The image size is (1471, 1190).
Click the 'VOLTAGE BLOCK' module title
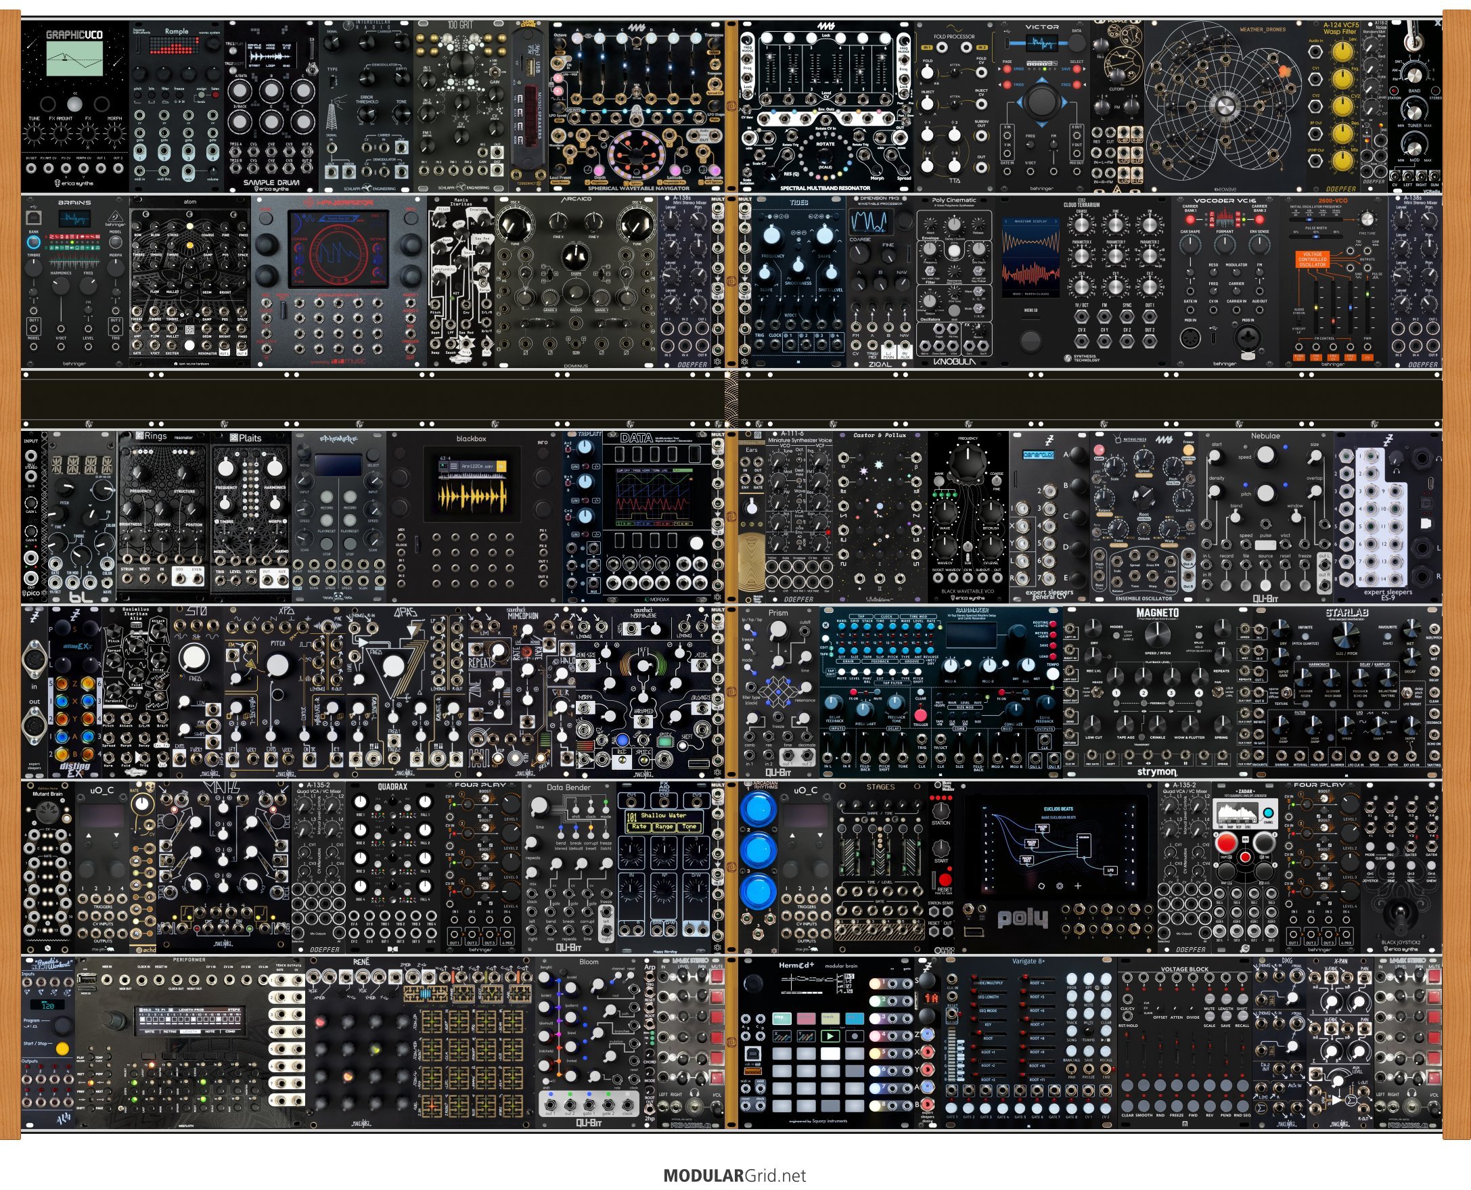(1185, 969)
